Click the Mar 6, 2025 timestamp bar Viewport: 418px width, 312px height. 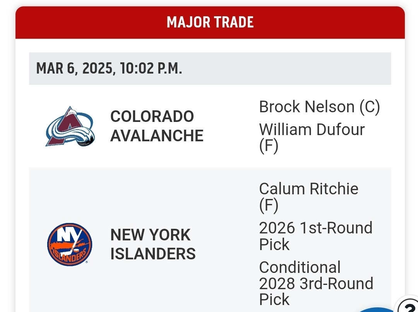click(x=210, y=69)
